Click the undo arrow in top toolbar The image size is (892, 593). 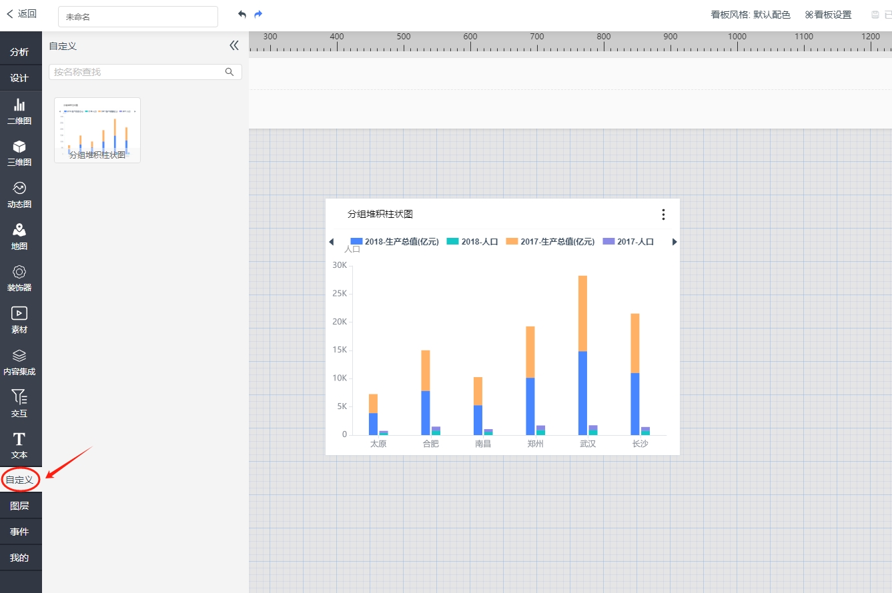click(242, 14)
